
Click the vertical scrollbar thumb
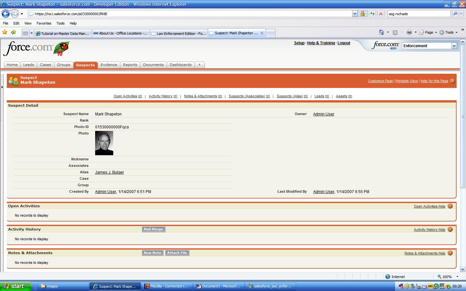[462, 116]
